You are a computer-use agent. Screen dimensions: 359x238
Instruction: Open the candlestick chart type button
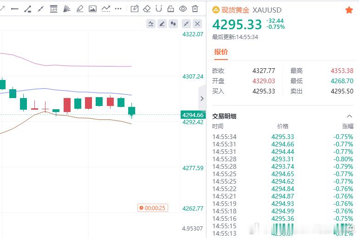173,24
